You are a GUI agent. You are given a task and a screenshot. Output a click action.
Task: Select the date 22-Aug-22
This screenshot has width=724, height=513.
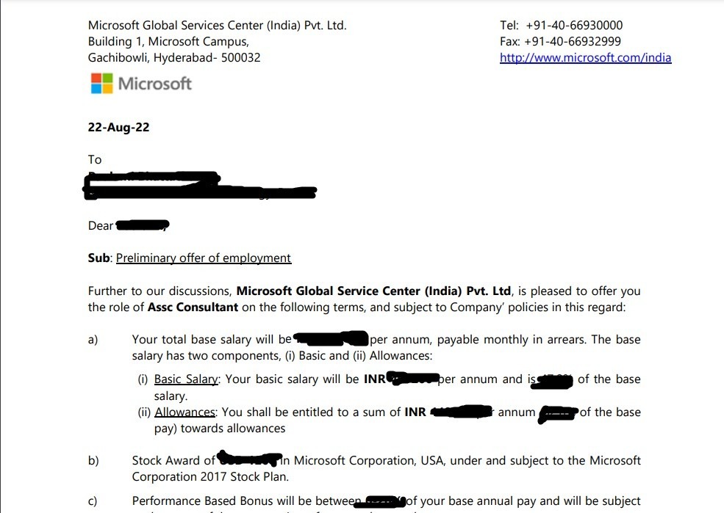pyautogui.click(x=118, y=127)
